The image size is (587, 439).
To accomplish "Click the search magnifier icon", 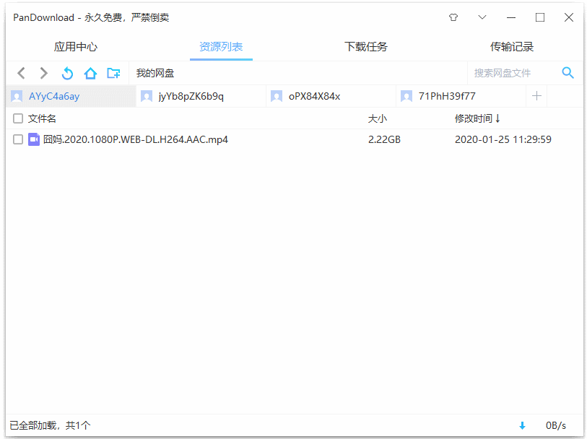I will tap(568, 73).
